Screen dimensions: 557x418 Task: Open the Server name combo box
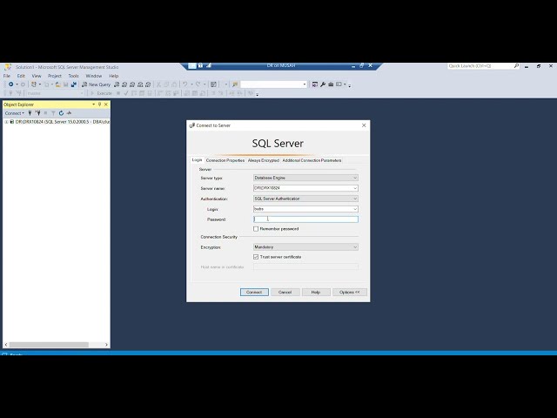[305, 188]
